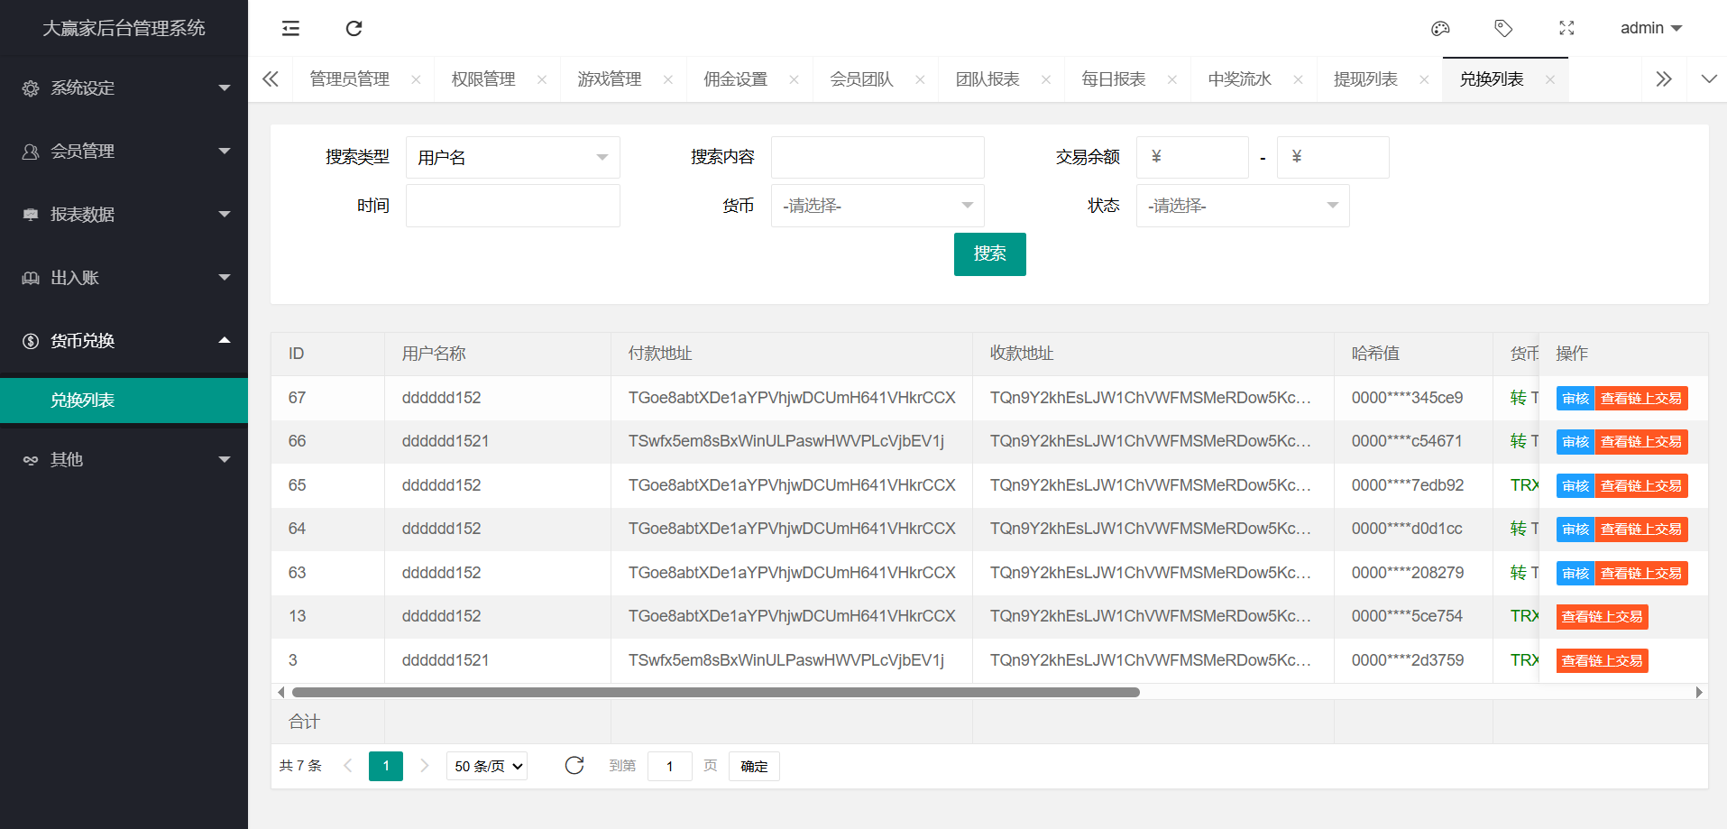Click 审核 button for row ID 67

click(x=1575, y=399)
